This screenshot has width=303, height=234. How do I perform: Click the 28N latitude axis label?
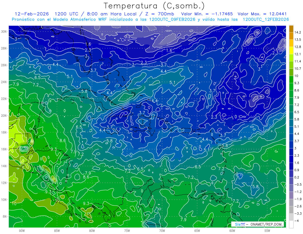tap(4, 48)
